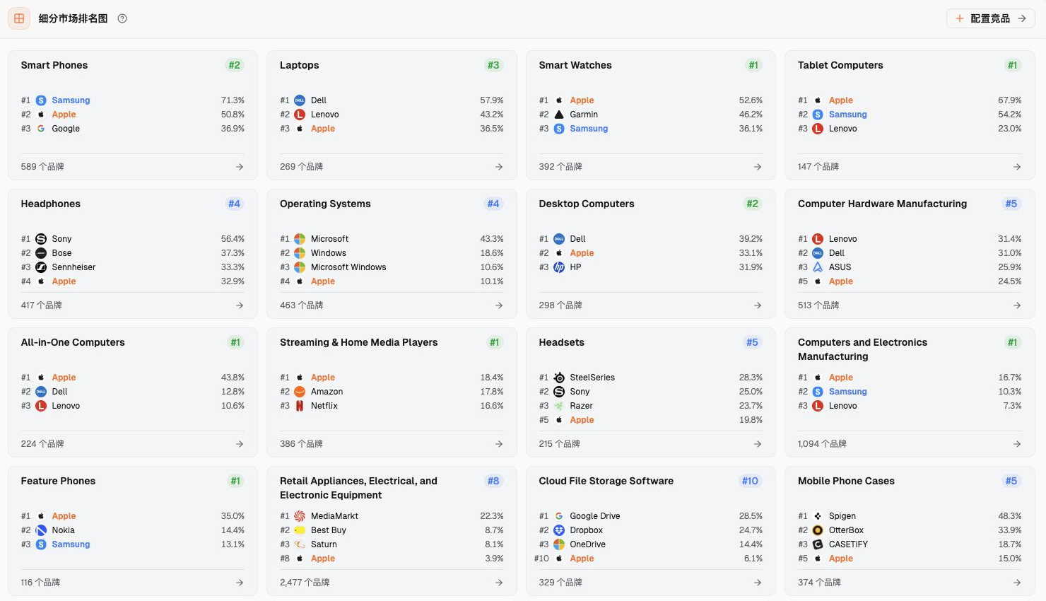Click the orange grid icon beside 细分市场排名图
This screenshot has width=1046, height=601.
click(19, 18)
